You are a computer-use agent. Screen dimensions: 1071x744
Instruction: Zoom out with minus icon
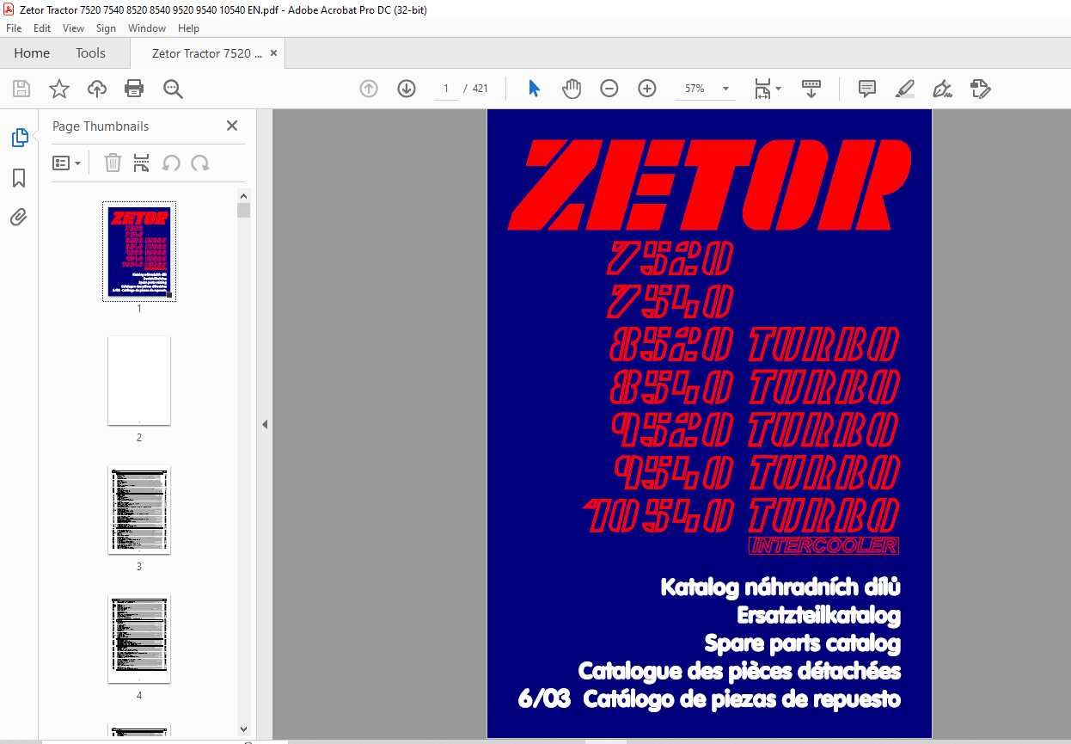(x=609, y=89)
